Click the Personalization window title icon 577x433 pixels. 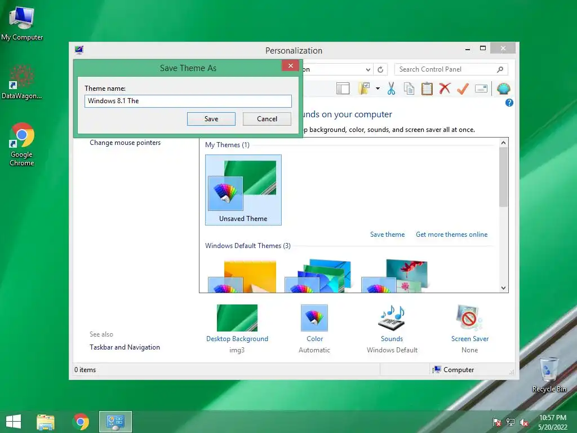[x=79, y=50]
